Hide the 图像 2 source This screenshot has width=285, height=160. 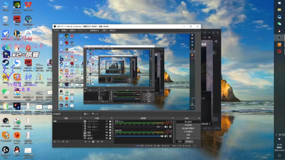coord(107,135)
